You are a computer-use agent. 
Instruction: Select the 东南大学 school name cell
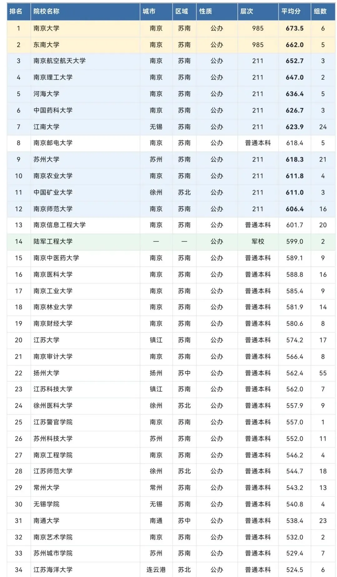[x=85, y=45]
